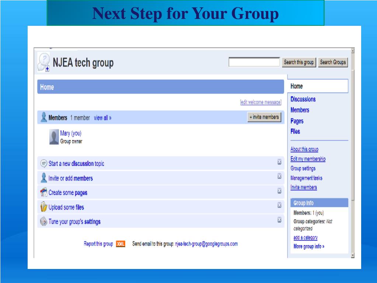The width and height of the screenshot is (377, 283).
Task: Open Mary (you) profile link
Action: (71, 133)
